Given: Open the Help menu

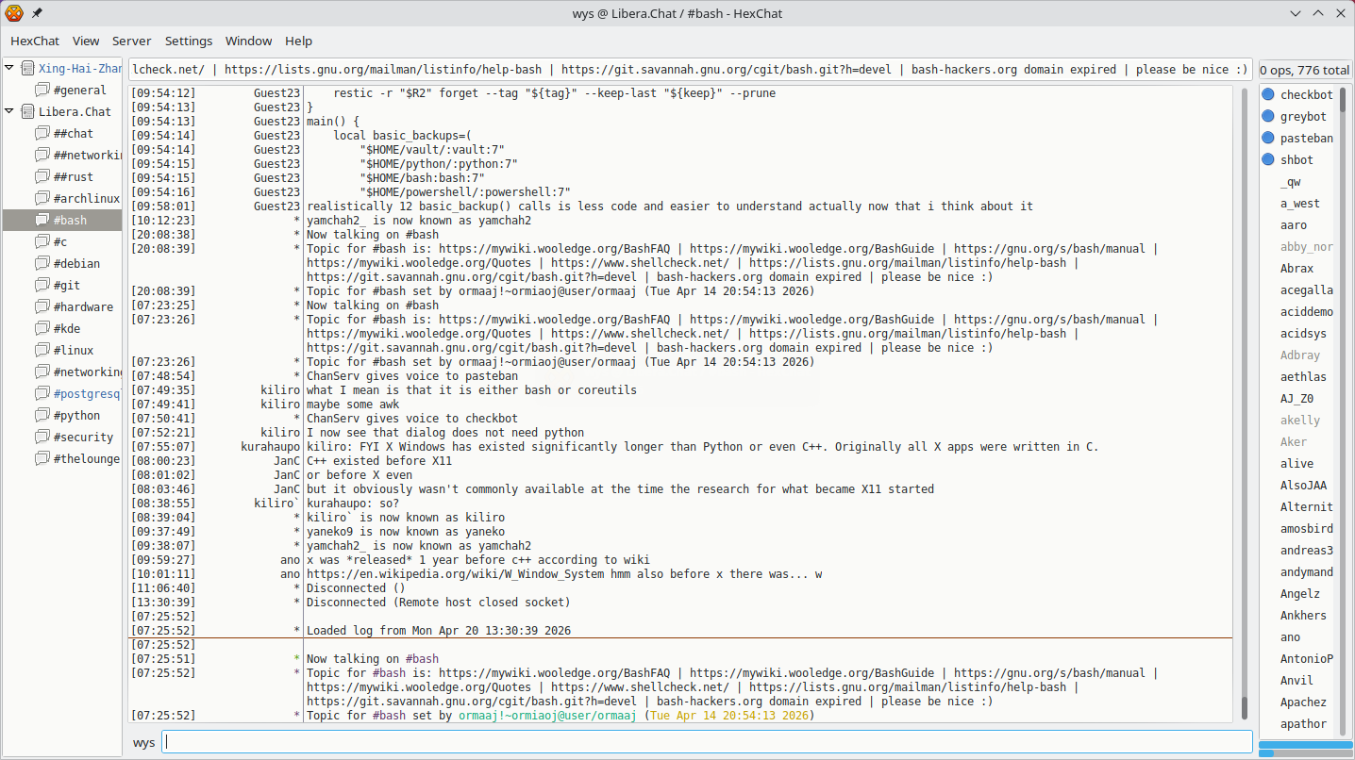Looking at the screenshot, I should tap(298, 41).
